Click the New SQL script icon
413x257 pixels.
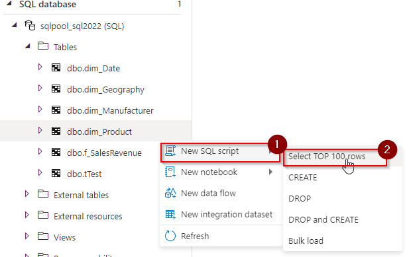(170, 151)
